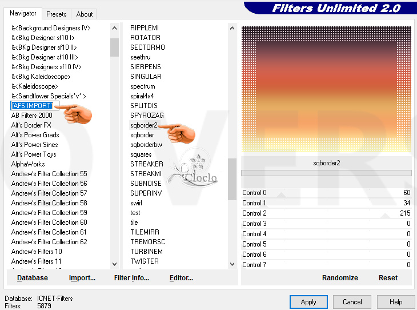
Task: Select the SUPERINV filter
Action: click(146, 193)
